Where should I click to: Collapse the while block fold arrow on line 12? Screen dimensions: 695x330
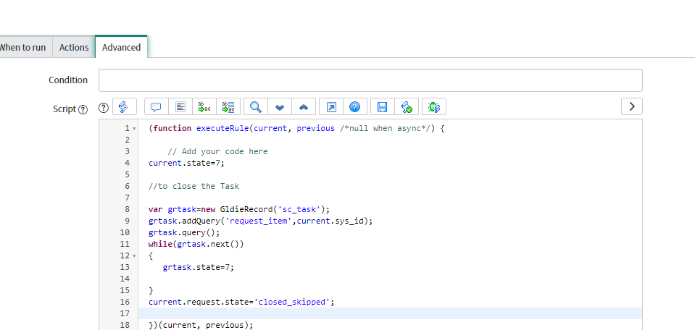pos(134,256)
